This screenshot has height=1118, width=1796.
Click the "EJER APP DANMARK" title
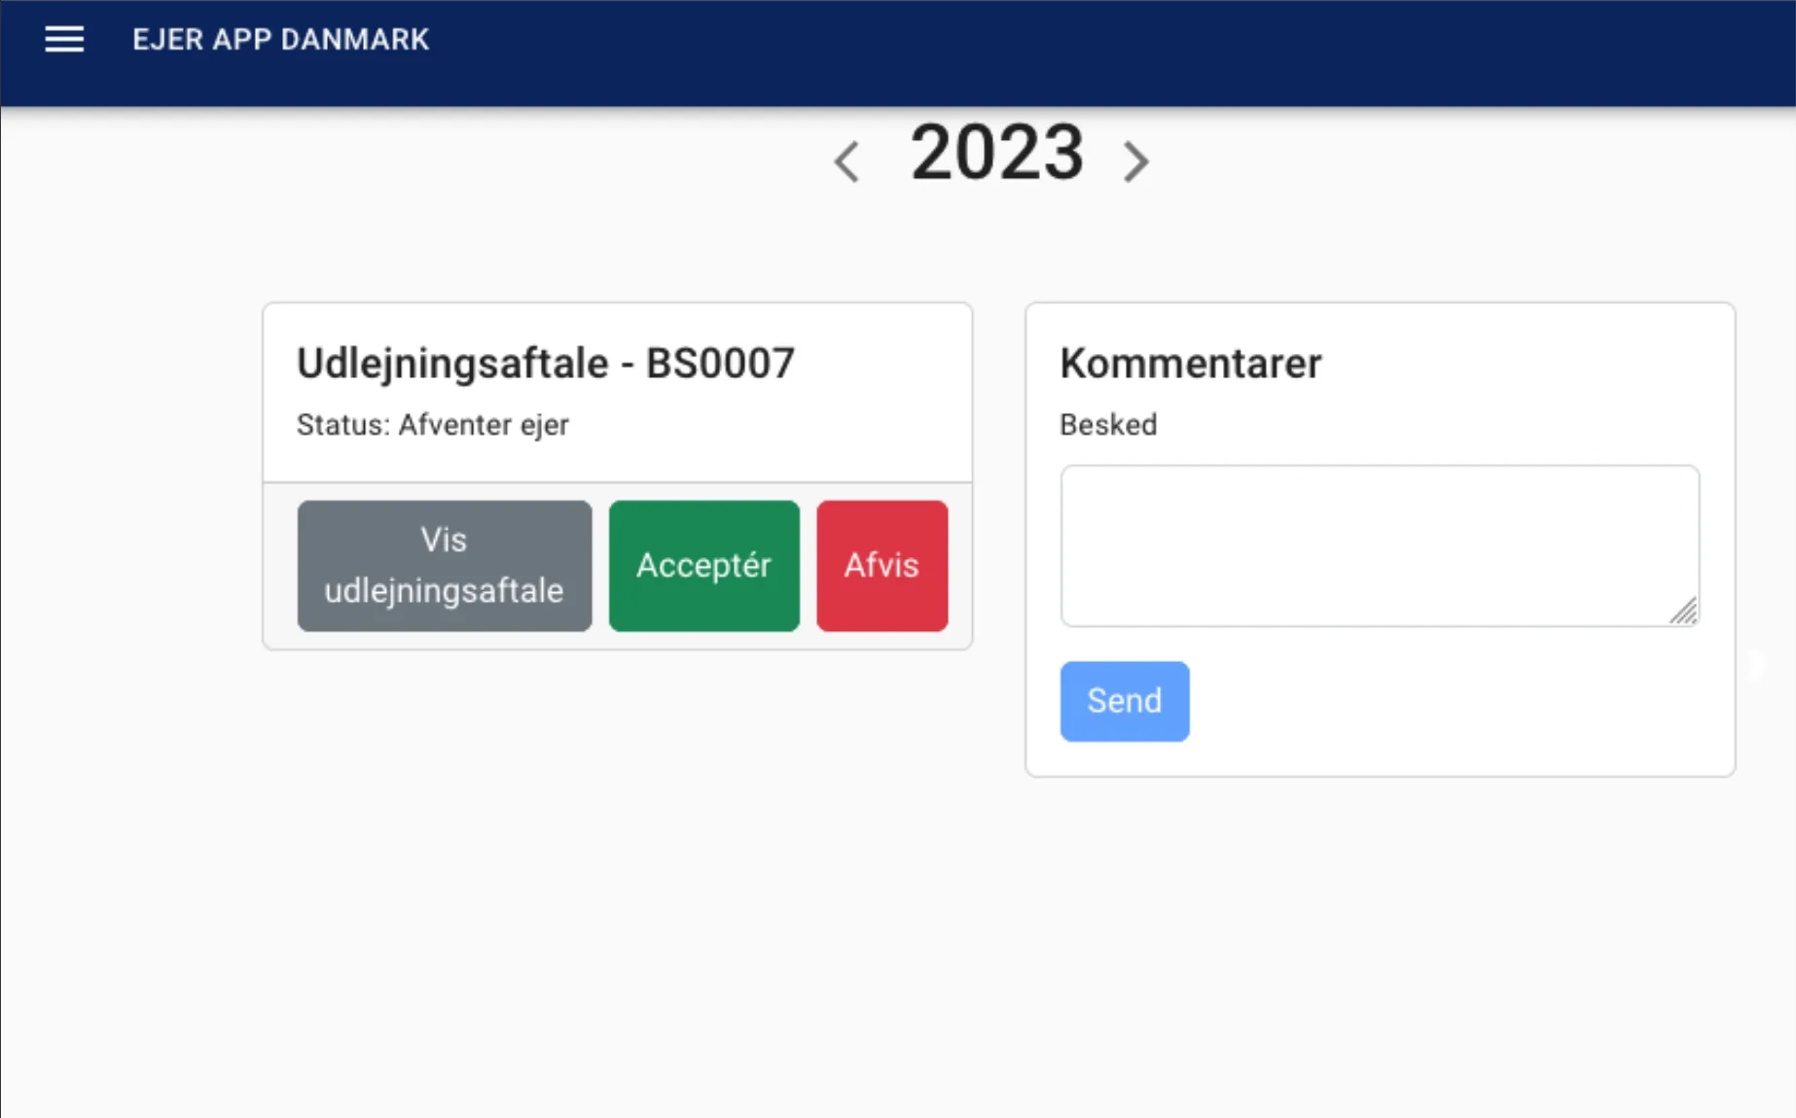[280, 39]
